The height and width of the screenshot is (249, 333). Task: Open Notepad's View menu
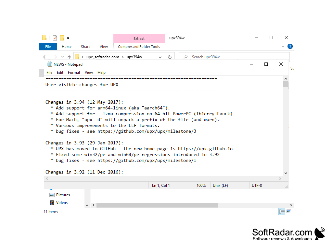(x=89, y=73)
